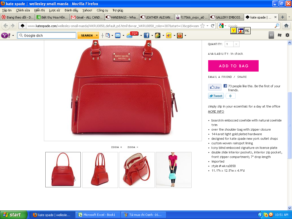Expand the Yahoo! logo dropdown arrow
The height and width of the screenshot is (219, 292).
[x=13, y=35]
